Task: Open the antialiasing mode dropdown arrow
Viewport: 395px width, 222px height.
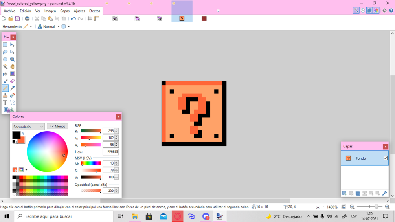Action: point(69,26)
